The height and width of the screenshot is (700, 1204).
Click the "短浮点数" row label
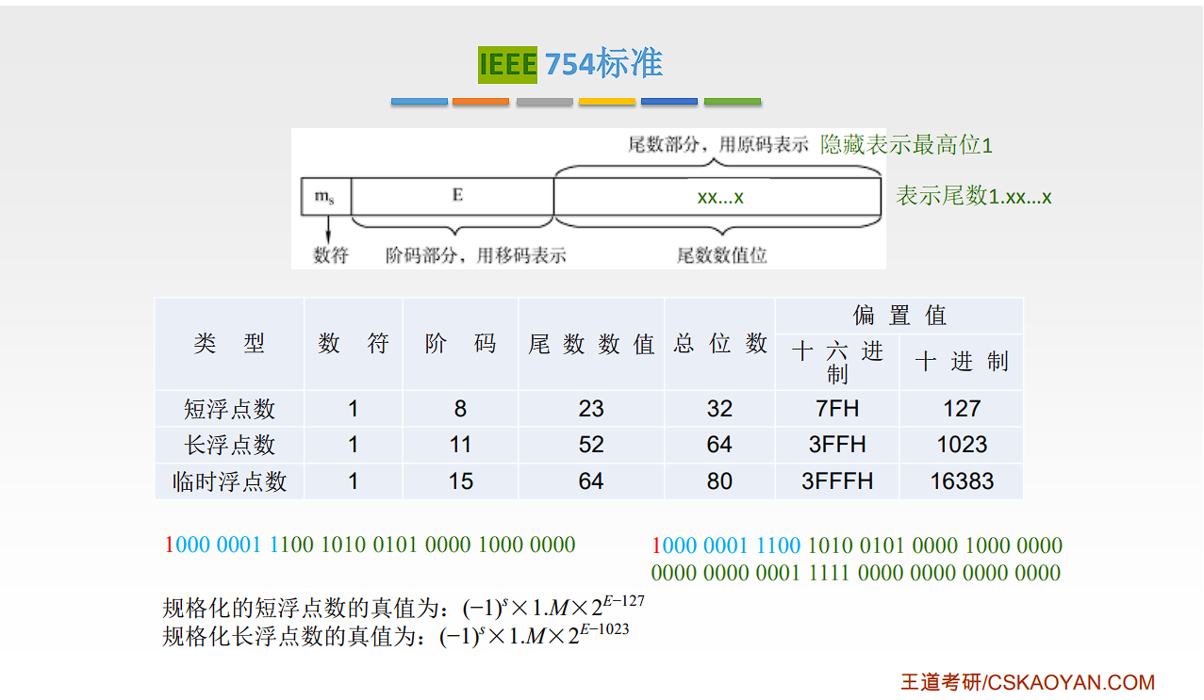pyautogui.click(x=229, y=409)
